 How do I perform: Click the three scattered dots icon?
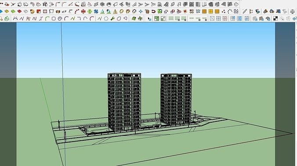pos(224,11)
